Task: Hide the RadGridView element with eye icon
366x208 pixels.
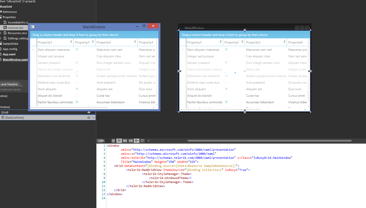Action: click(x=89, y=118)
